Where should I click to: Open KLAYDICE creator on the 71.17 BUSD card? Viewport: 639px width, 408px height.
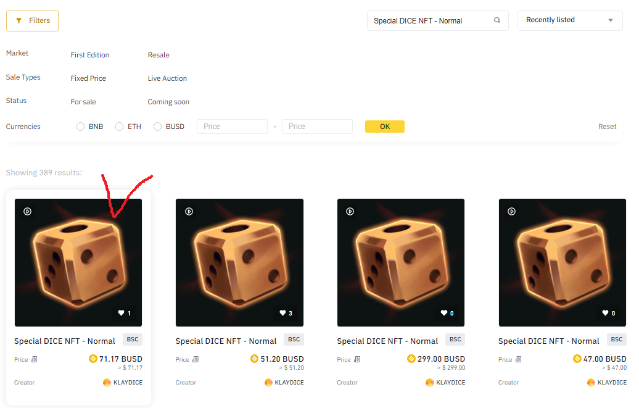coord(128,383)
